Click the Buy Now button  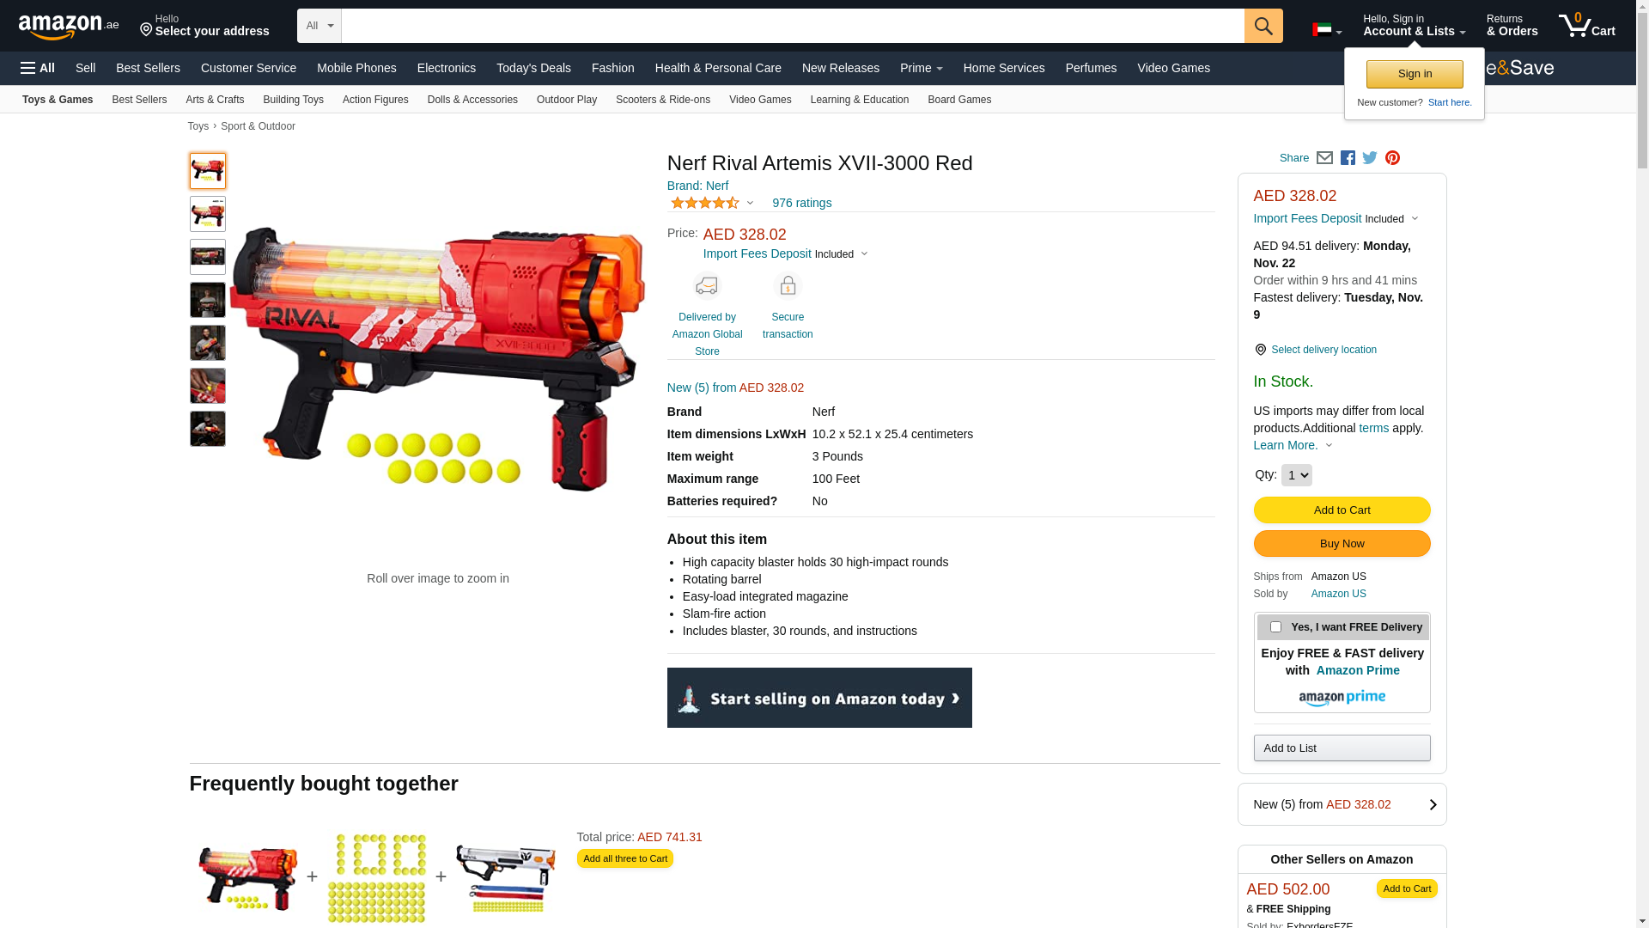click(1342, 544)
